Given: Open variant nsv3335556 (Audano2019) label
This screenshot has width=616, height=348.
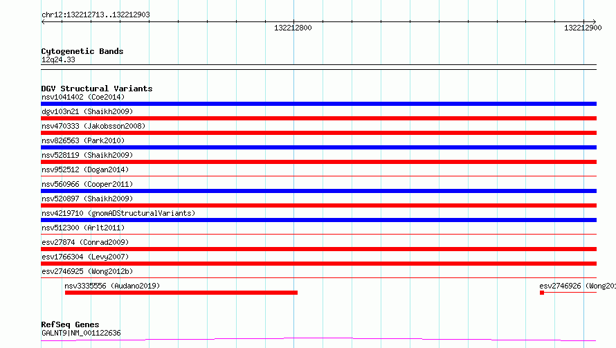Looking at the screenshot, I should coord(112,286).
